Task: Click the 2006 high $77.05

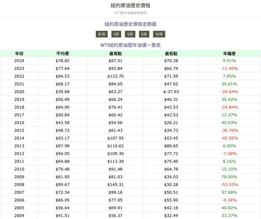Action: pyautogui.click(x=116, y=200)
